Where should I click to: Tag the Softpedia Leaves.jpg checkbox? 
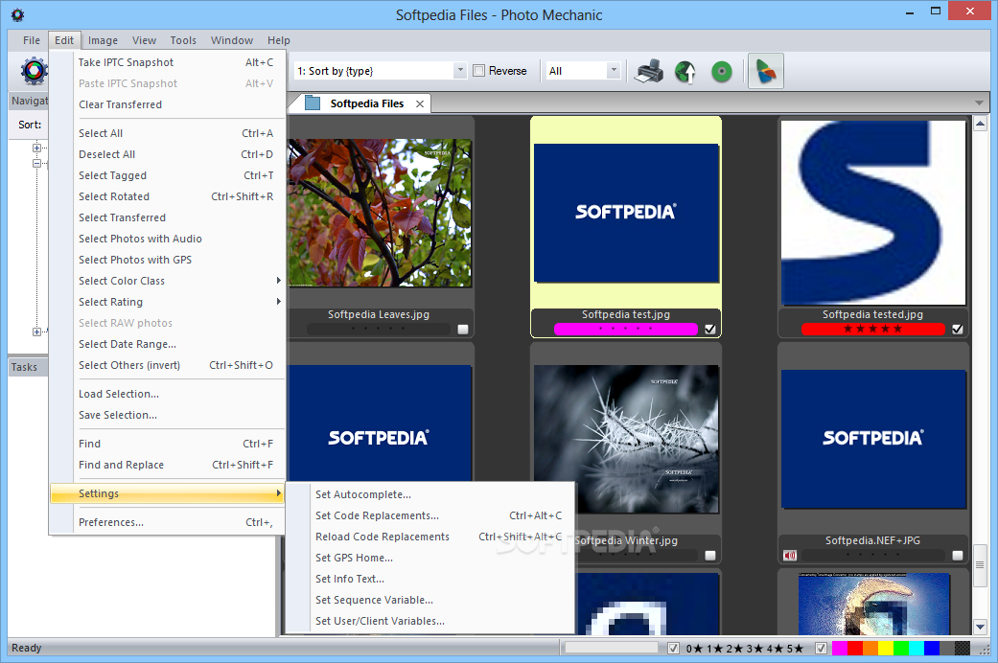pyautogui.click(x=463, y=329)
